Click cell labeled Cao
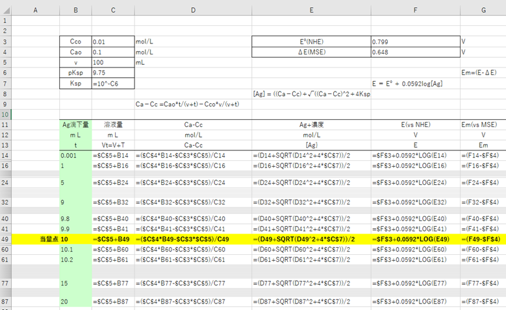 point(75,52)
